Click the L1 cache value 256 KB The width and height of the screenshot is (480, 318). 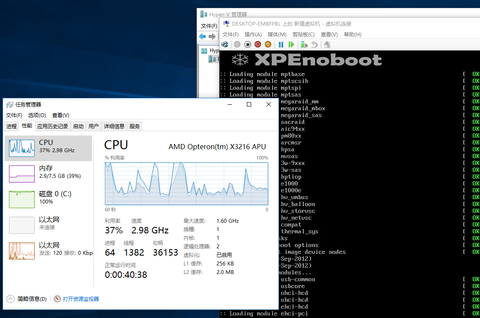pos(225,264)
